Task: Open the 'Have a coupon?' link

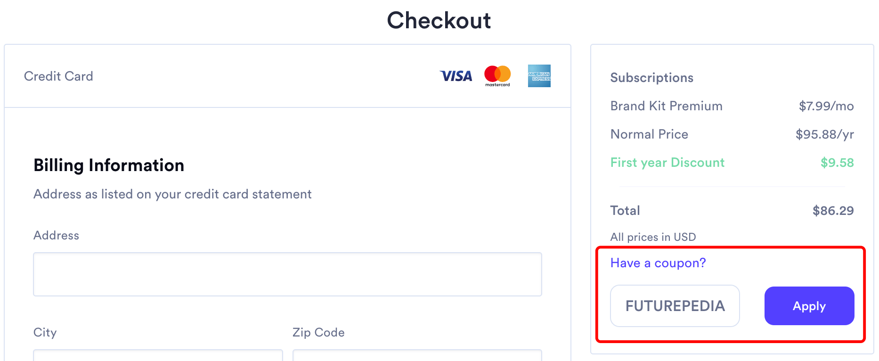Action: [658, 263]
